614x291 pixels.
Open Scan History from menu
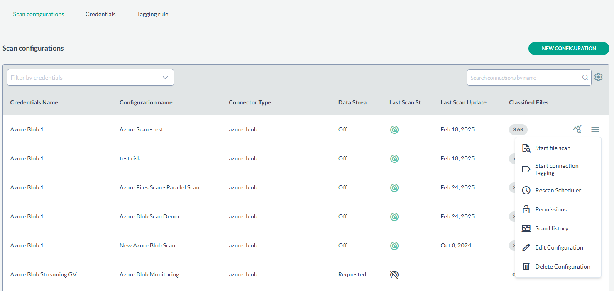[x=551, y=228]
